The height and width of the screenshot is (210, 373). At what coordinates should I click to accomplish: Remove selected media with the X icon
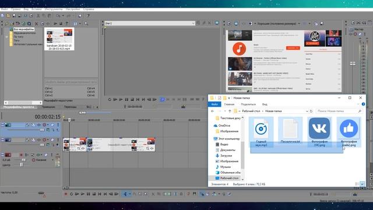[x=36, y=23]
